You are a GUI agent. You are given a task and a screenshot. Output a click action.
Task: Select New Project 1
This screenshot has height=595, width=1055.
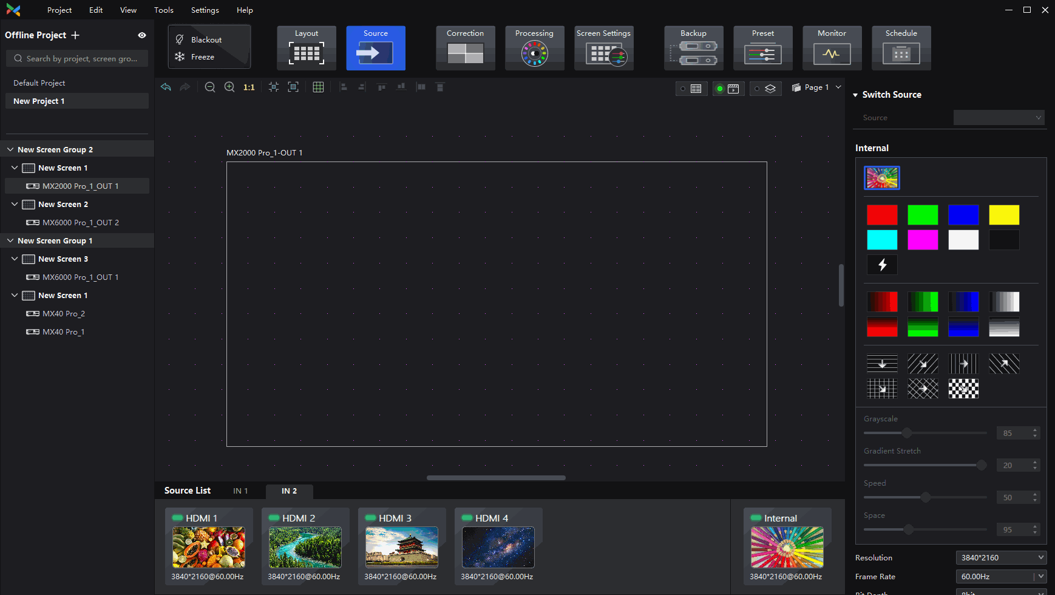pyautogui.click(x=77, y=101)
